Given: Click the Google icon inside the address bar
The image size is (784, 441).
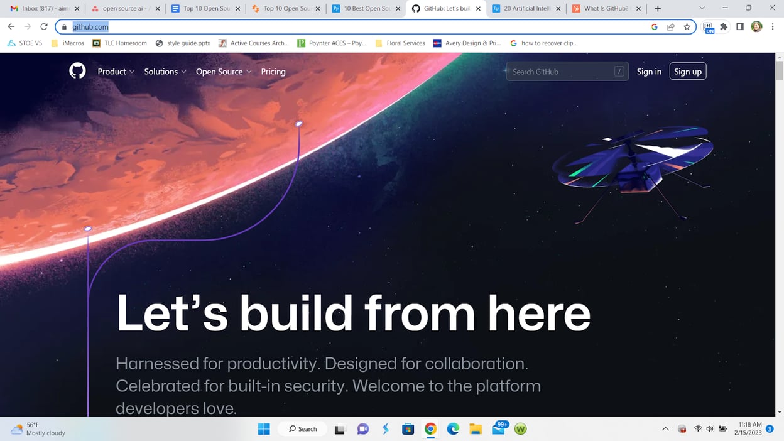Looking at the screenshot, I should (x=654, y=27).
